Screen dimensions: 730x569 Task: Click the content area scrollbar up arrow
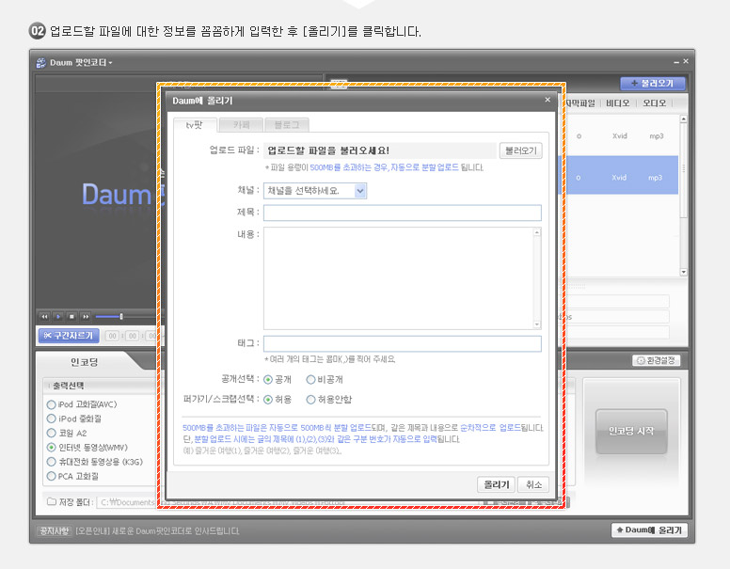coord(537,232)
